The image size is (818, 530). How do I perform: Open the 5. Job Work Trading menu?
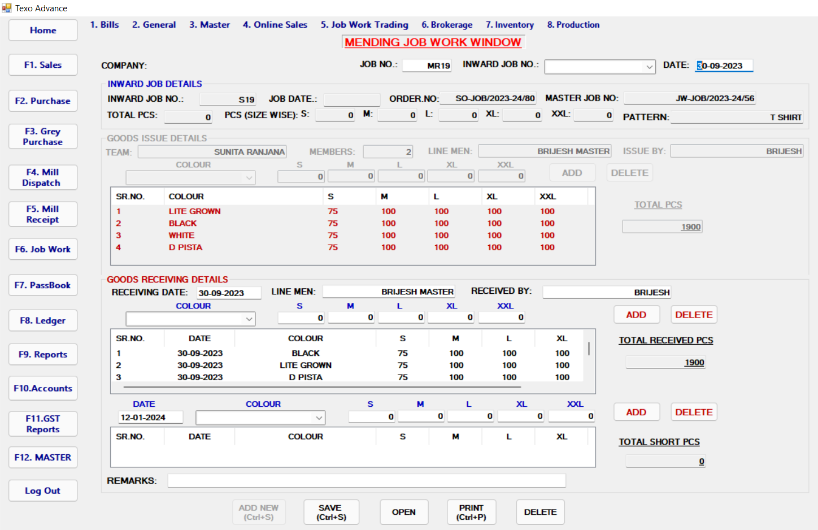click(364, 25)
